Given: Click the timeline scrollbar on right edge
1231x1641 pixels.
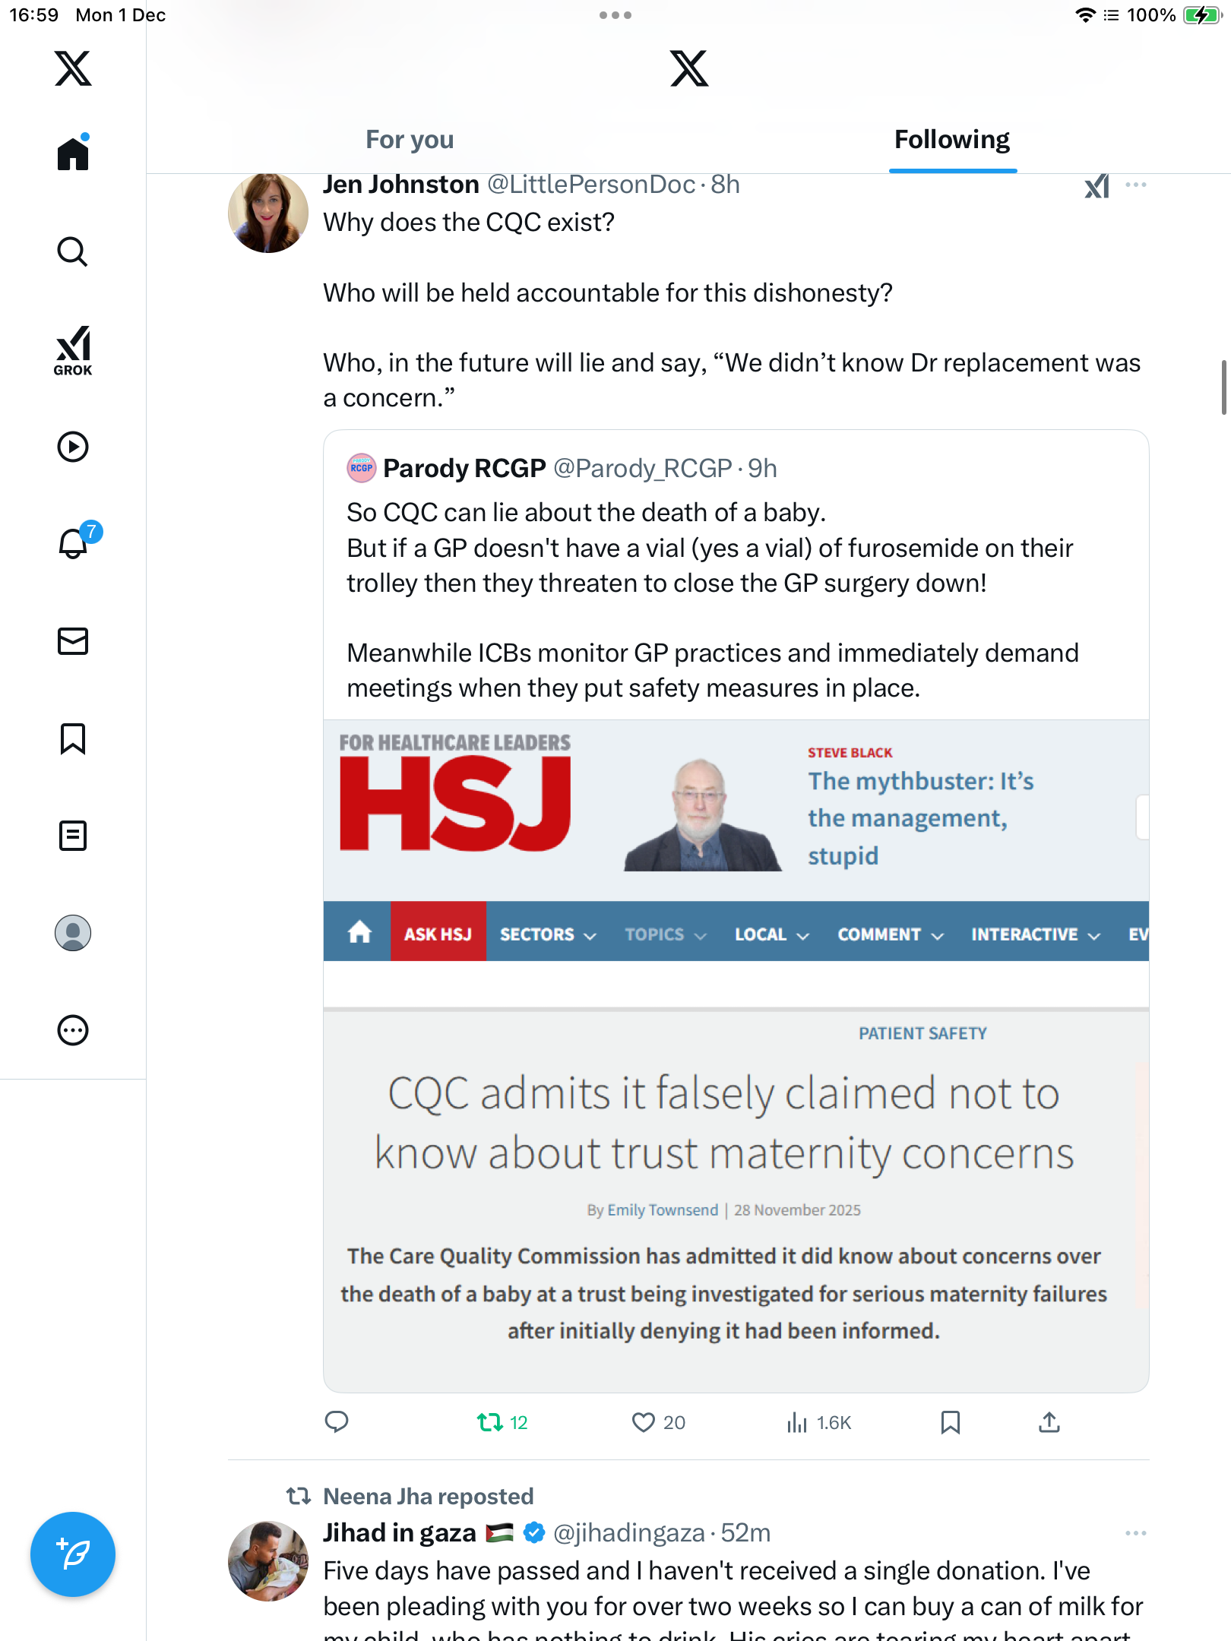Looking at the screenshot, I should pyautogui.click(x=1223, y=387).
